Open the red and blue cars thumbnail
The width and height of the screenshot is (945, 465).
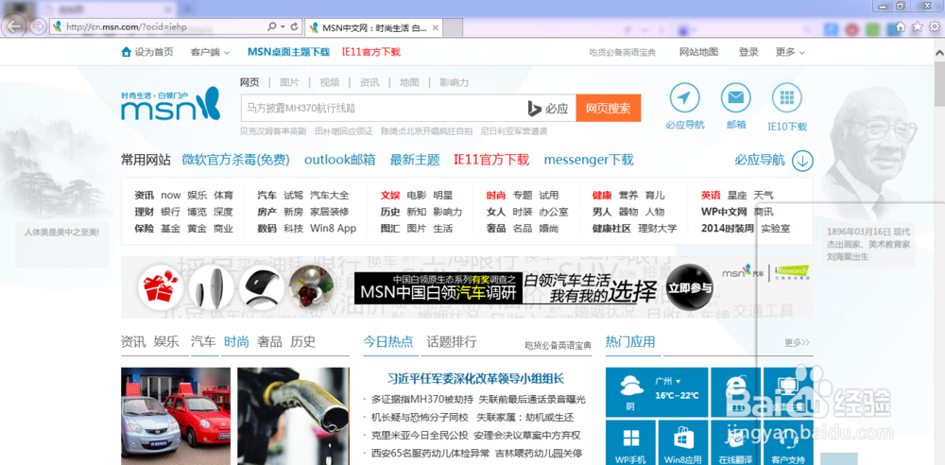176,416
